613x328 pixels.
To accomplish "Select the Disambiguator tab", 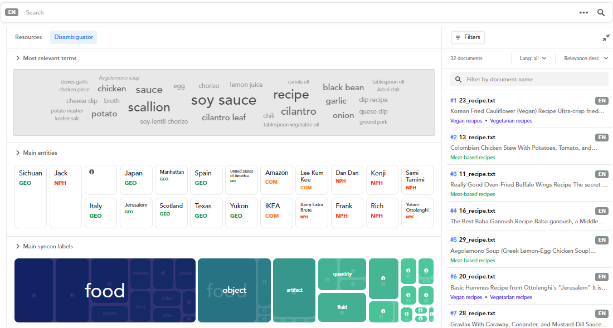I will (x=74, y=37).
